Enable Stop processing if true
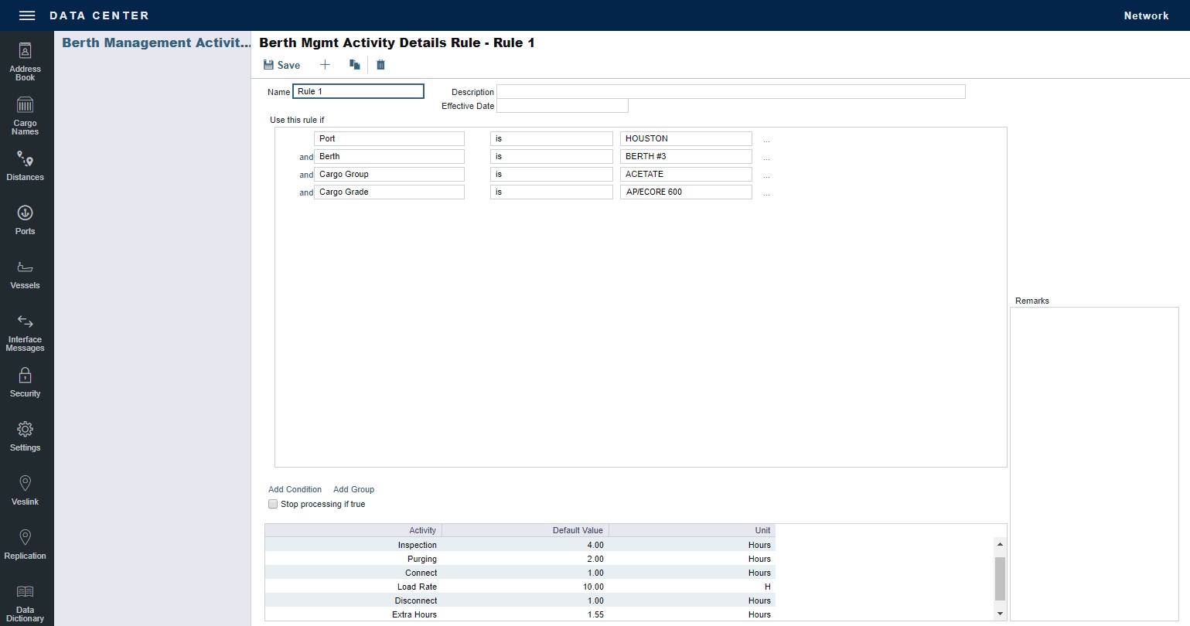This screenshot has width=1190, height=626. point(273,504)
